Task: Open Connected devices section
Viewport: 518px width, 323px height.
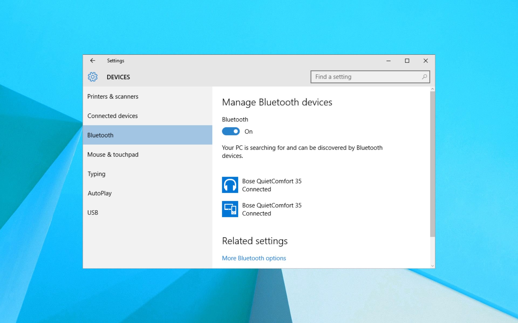Action: point(148,116)
